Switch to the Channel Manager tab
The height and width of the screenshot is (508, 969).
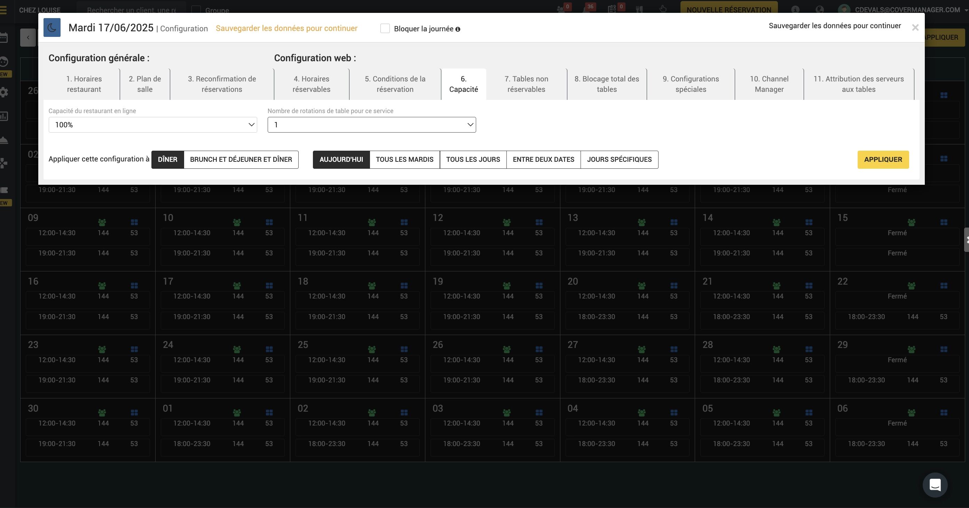tap(769, 84)
